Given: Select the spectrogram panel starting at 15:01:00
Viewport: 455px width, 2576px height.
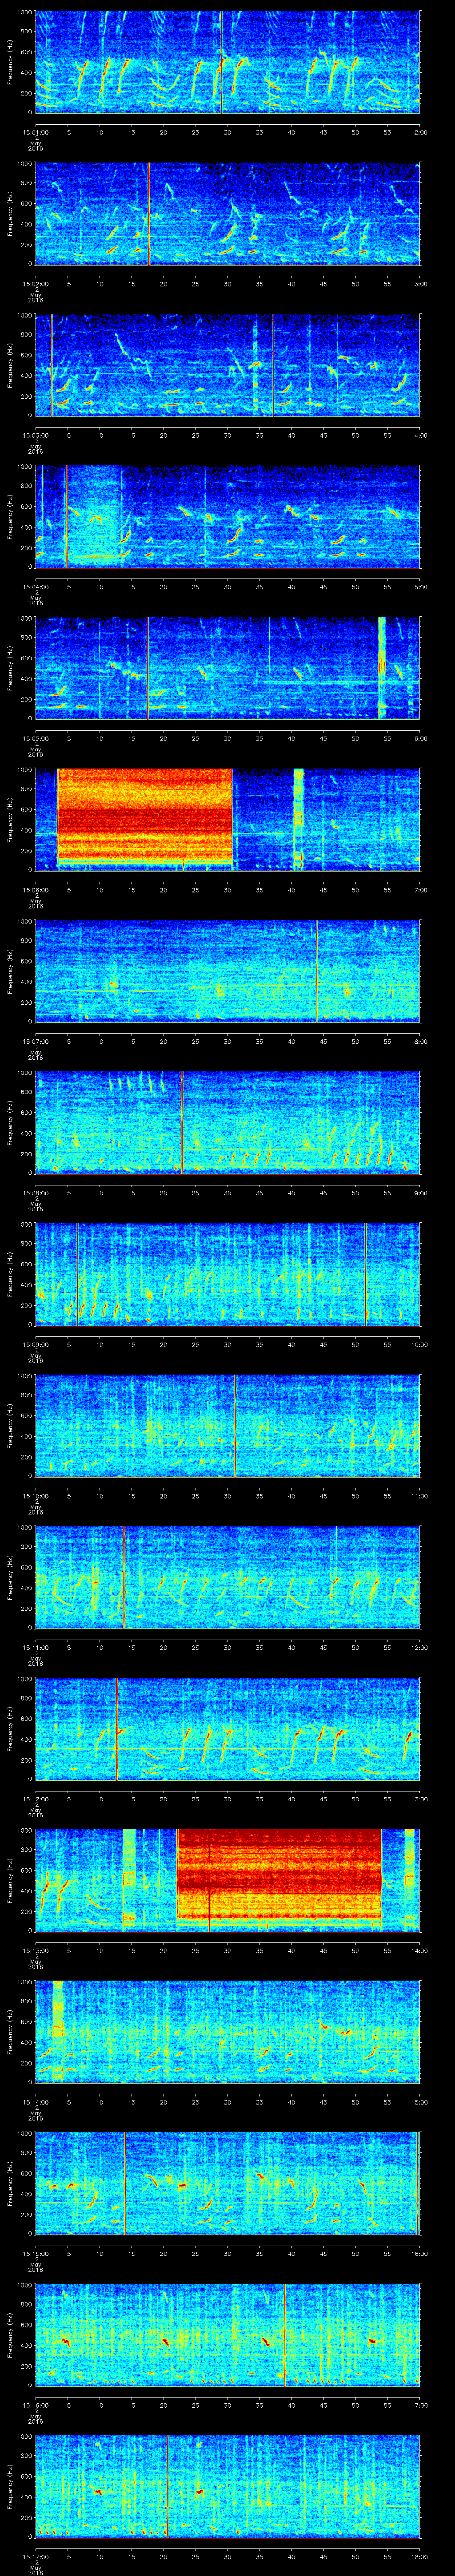Looking at the screenshot, I should coord(228,62).
